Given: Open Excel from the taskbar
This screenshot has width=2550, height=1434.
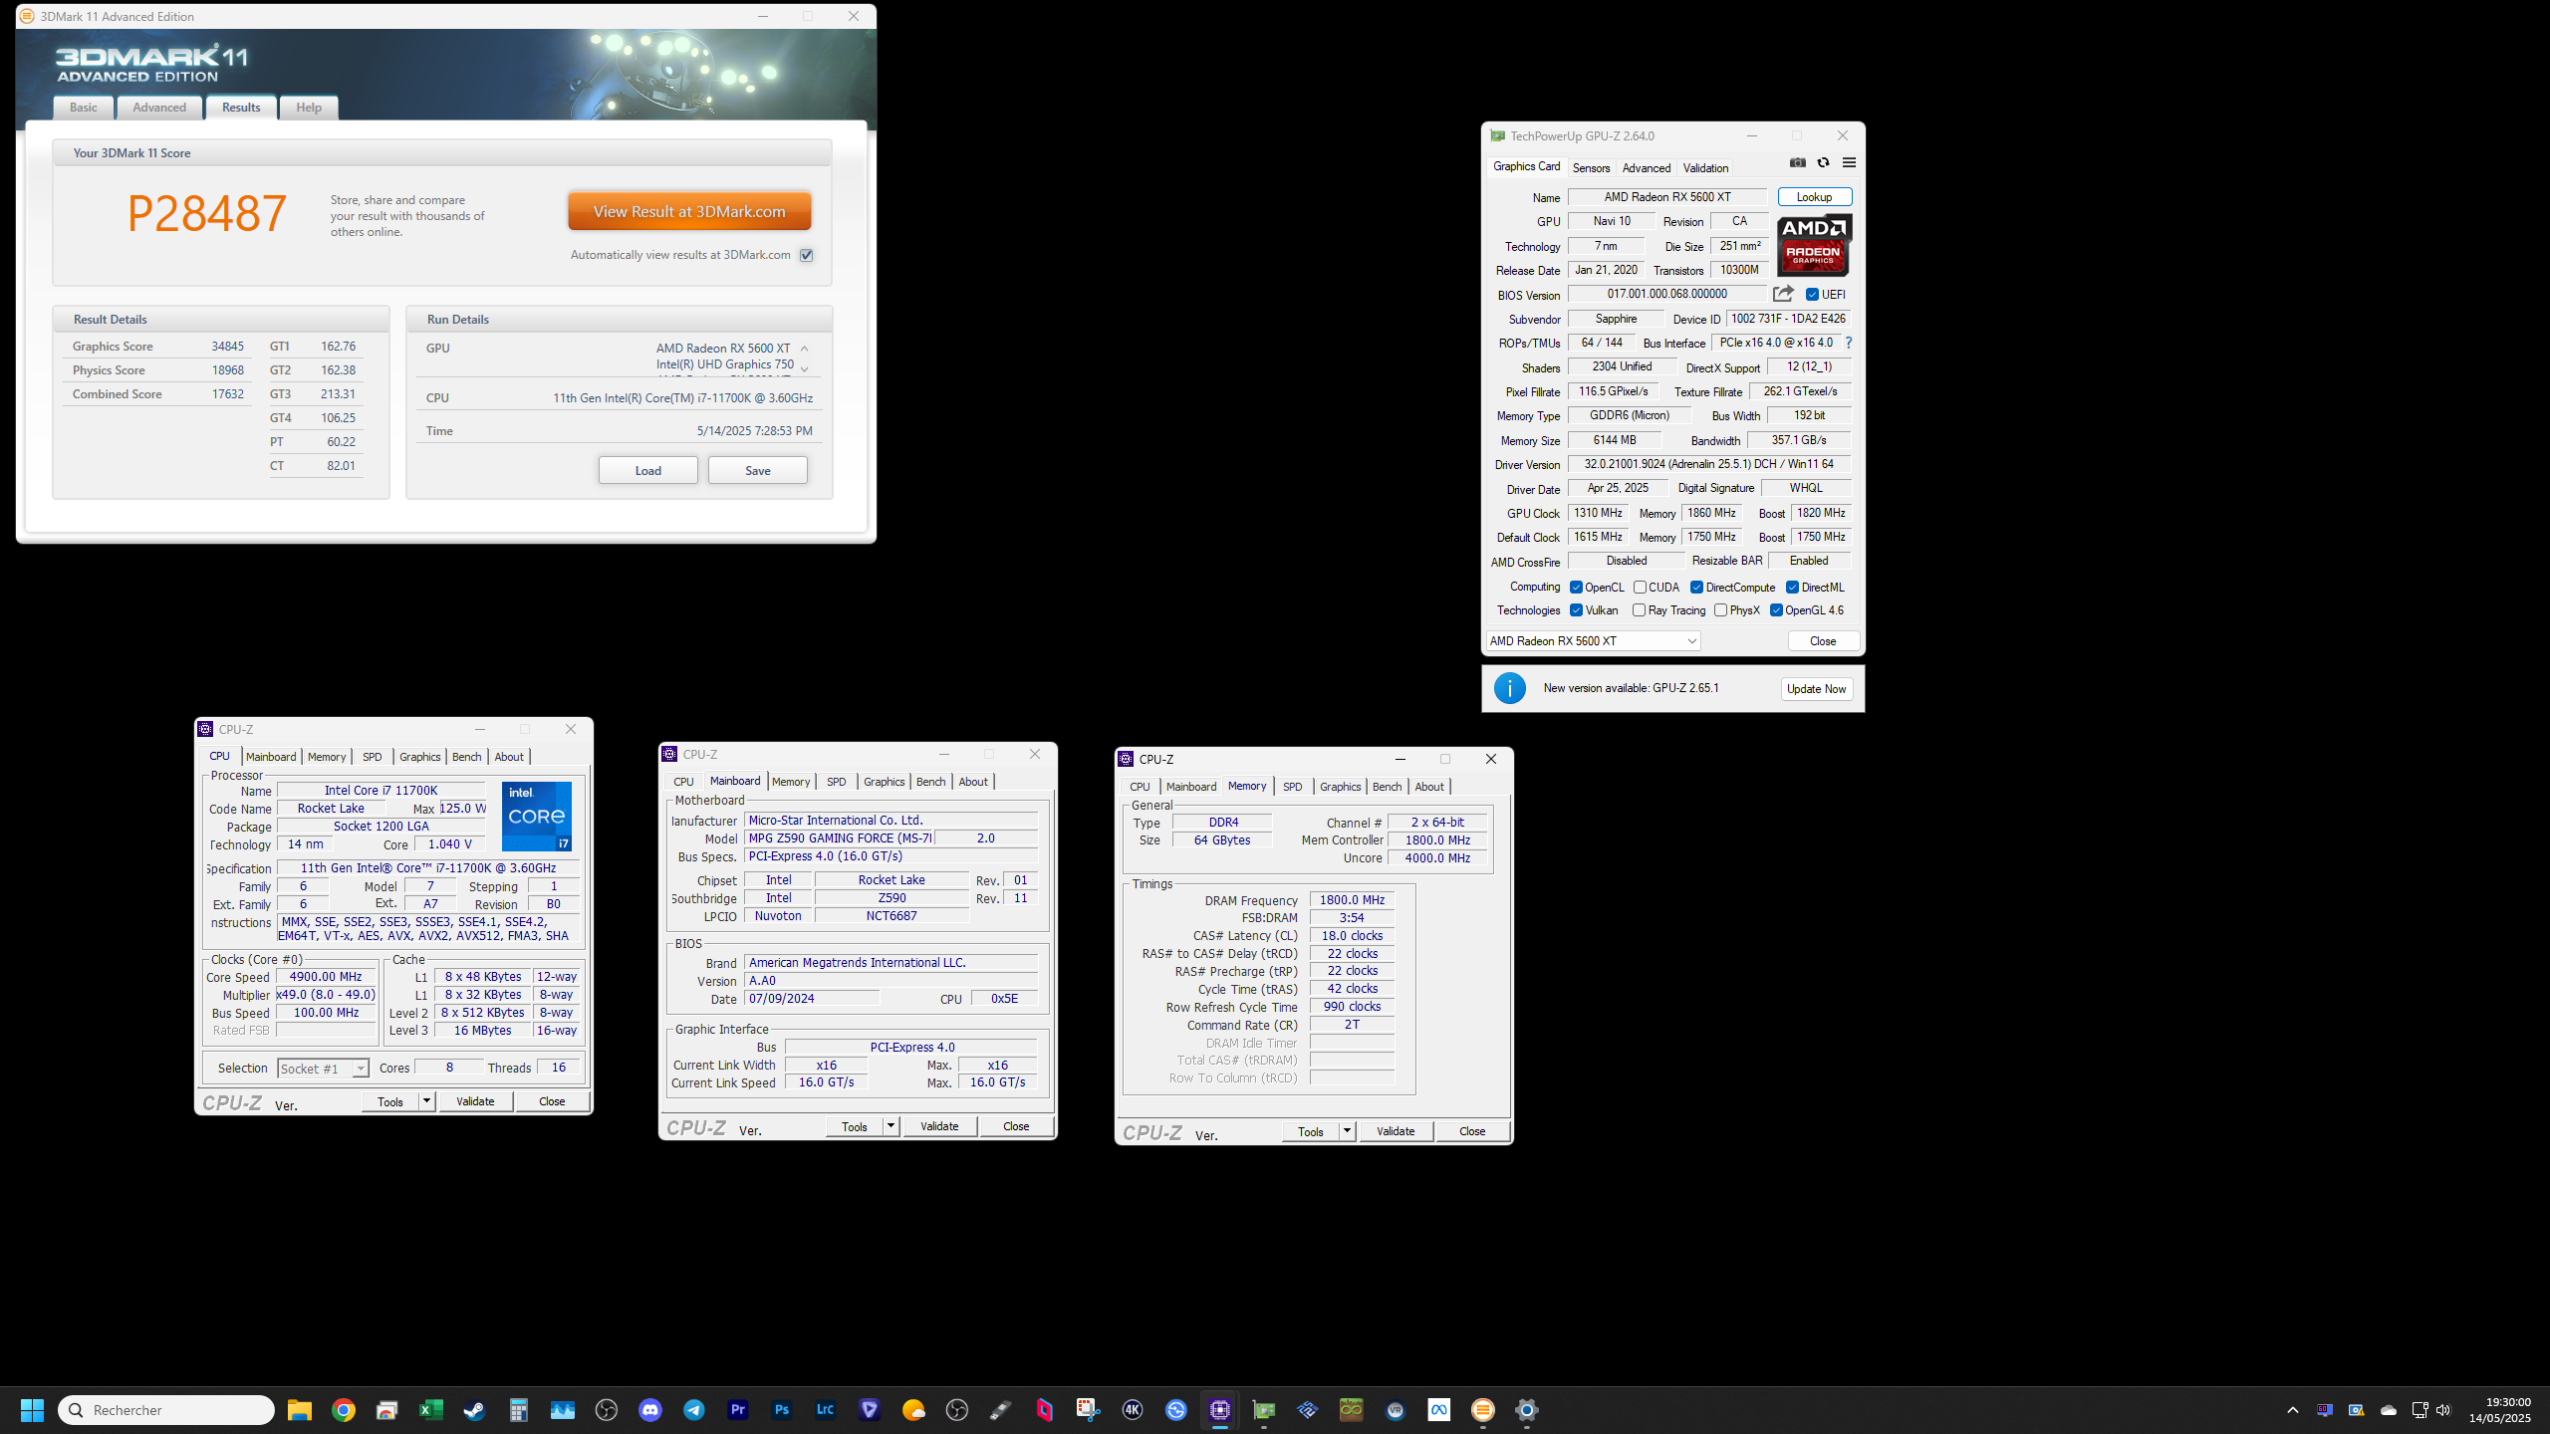Looking at the screenshot, I should point(431,1410).
